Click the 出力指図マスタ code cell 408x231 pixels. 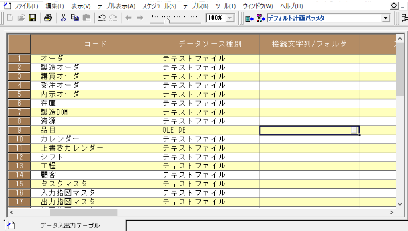click(x=95, y=202)
